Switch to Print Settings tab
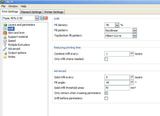The width and height of the screenshot is (160, 116). (x=10, y=11)
